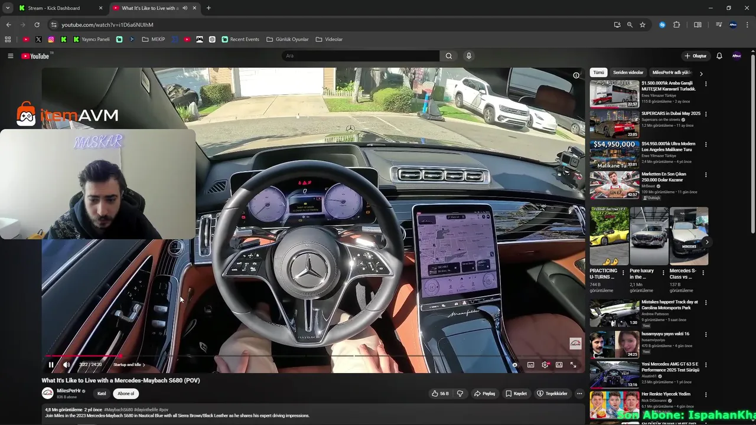Open Chrome three-dot menu
Viewport: 756px width, 425px height.
(x=748, y=25)
